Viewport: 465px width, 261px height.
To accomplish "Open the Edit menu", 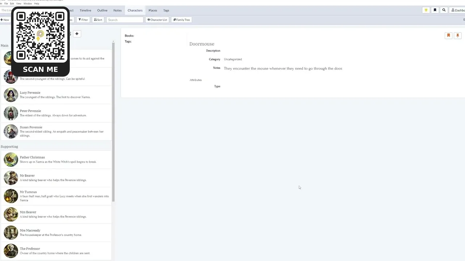I will (12, 4).
